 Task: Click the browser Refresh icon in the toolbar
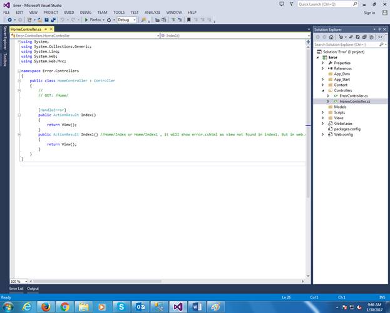109,20
